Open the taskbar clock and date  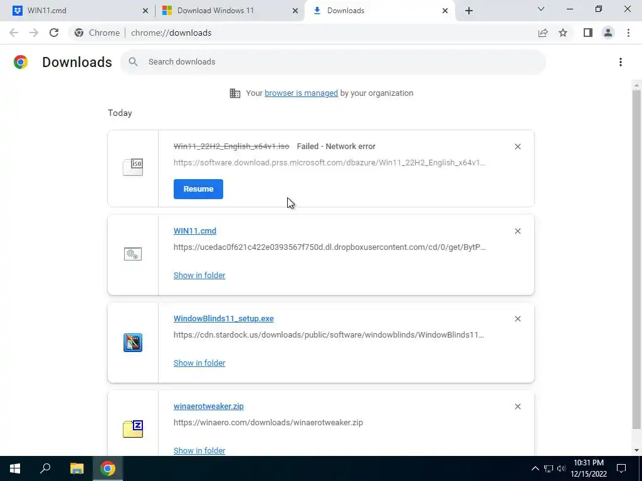click(589, 468)
